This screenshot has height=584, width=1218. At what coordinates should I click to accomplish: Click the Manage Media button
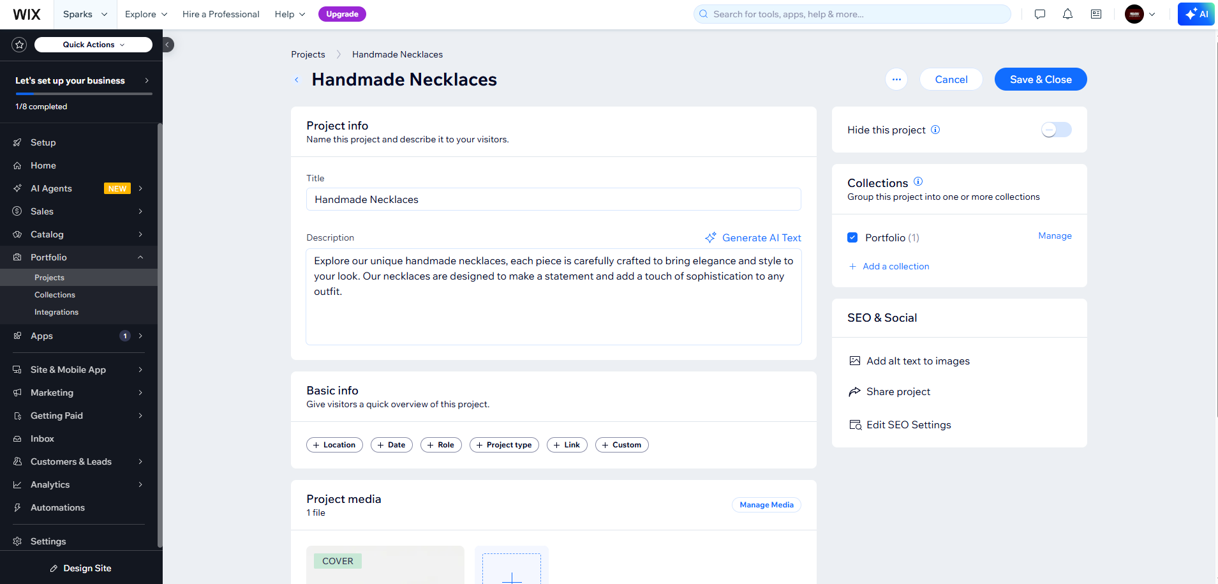(x=766, y=505)
